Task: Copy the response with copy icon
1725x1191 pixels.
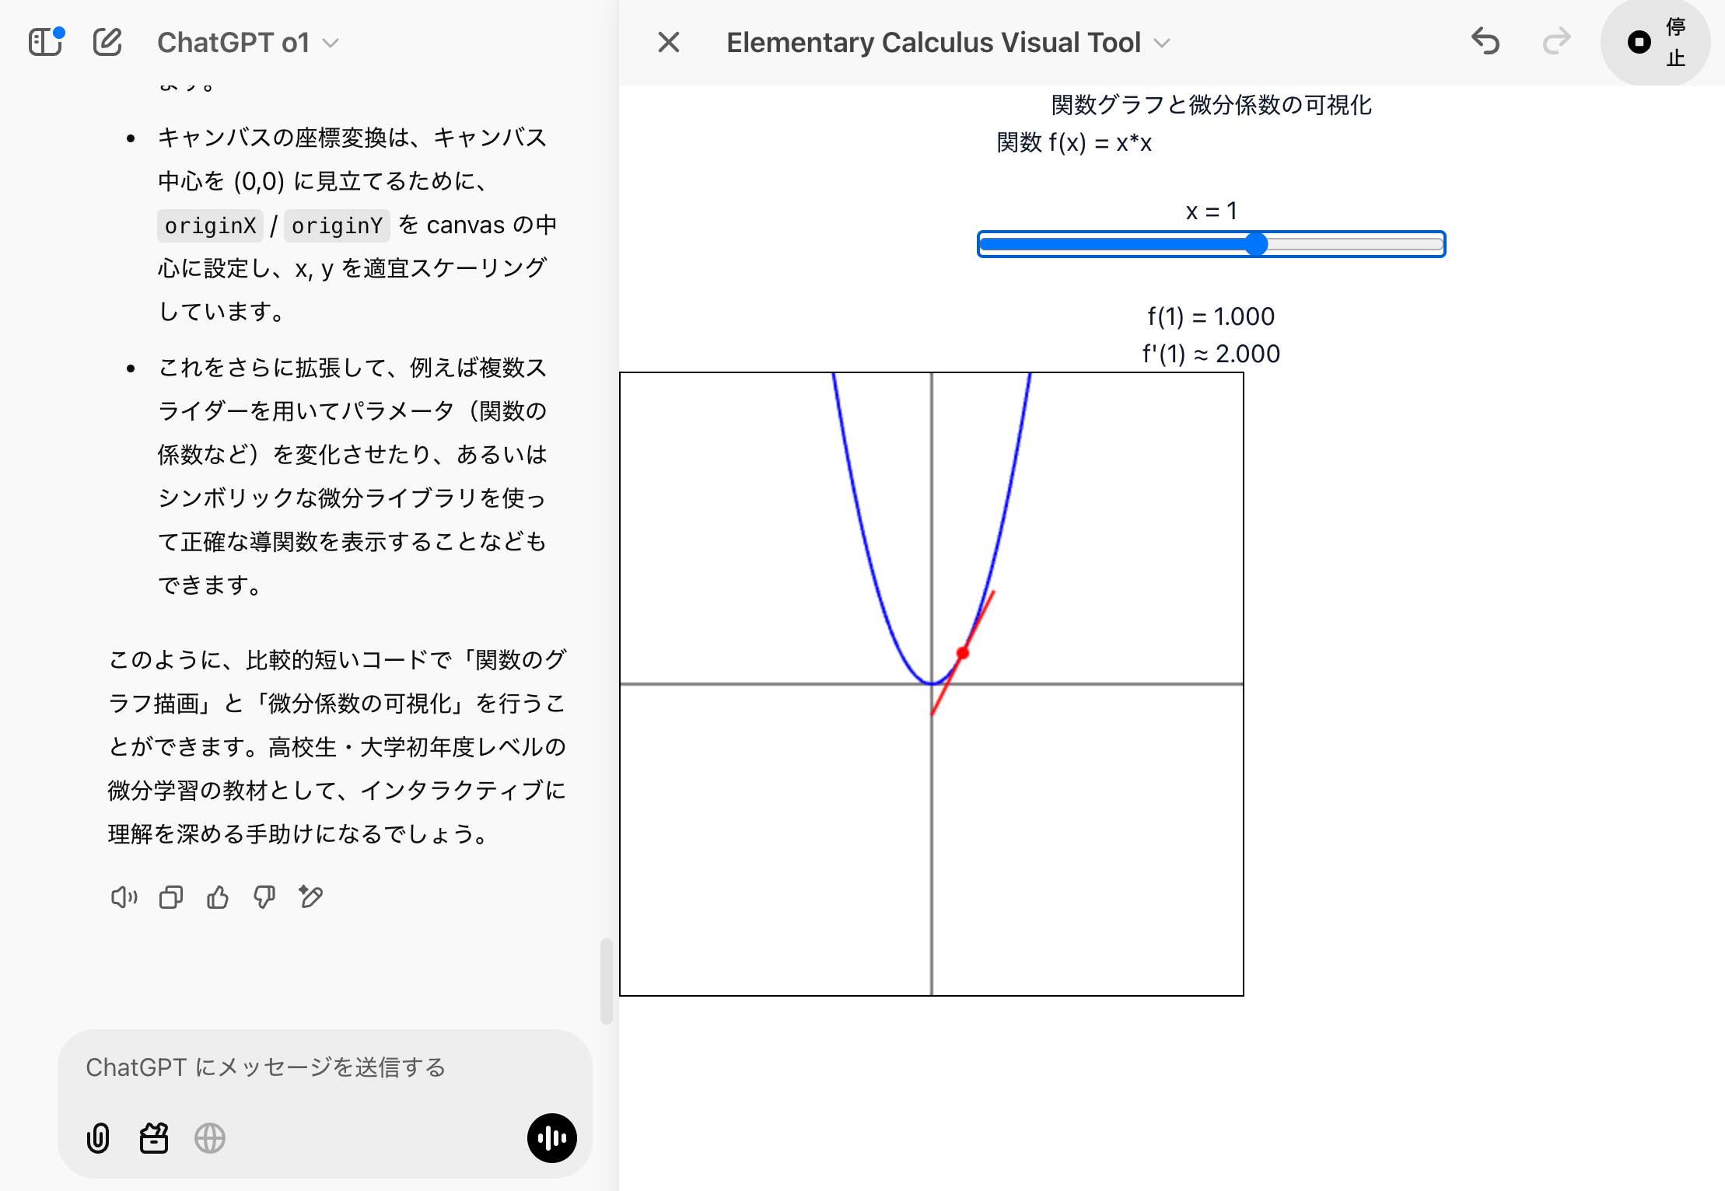Action: [x=170, y=897]
